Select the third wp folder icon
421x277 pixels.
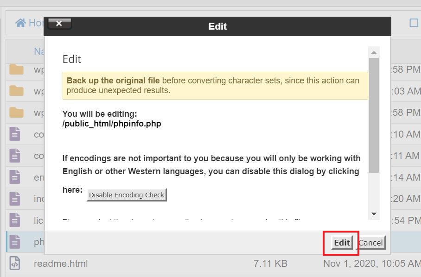(16, 113)
